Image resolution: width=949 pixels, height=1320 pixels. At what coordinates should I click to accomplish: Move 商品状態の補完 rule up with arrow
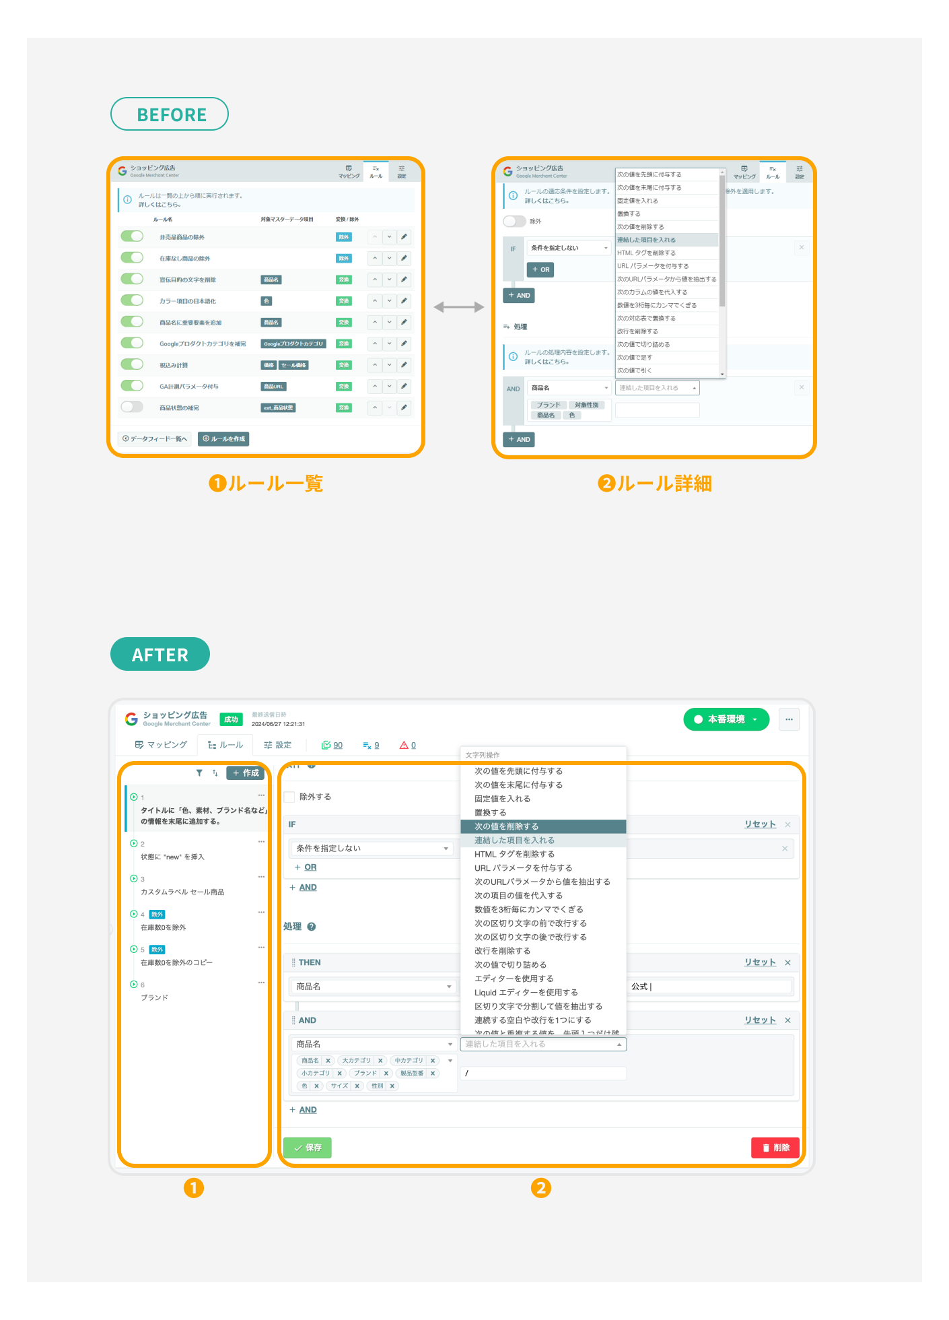click(375, 407)
